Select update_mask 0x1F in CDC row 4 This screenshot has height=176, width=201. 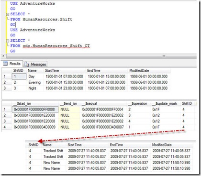[165, 127]
